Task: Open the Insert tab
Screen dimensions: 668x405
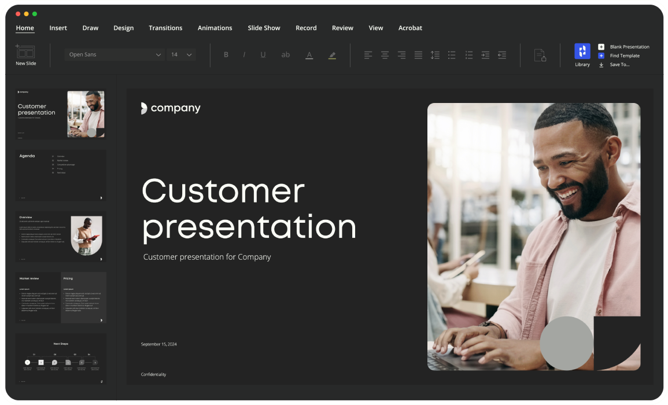Action: tap(58, 28)
